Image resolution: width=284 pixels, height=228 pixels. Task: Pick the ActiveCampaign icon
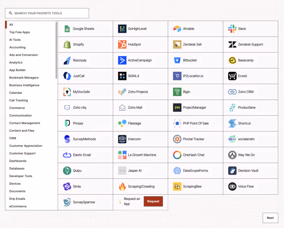tap(122, 60)
